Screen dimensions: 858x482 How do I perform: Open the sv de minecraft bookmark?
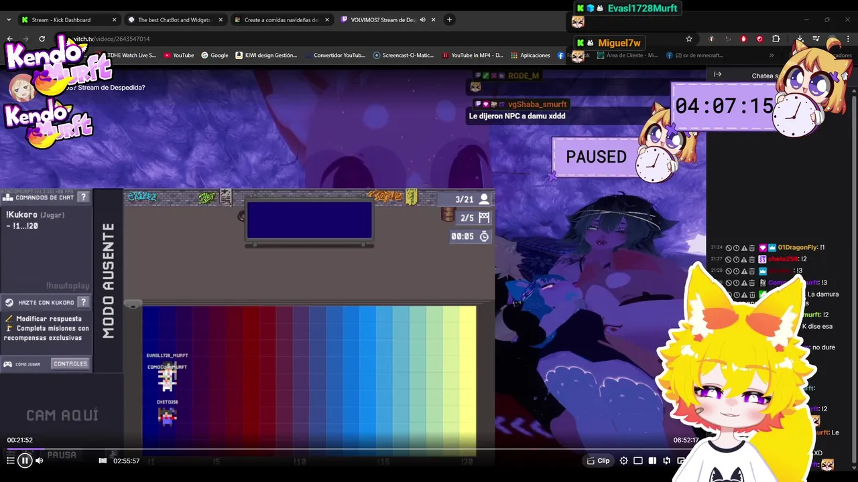pyautogui.click(x=694, y=56)
